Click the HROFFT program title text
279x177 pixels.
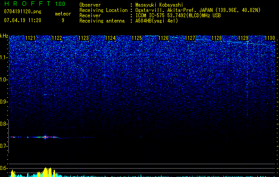click(x=28, y=4)
